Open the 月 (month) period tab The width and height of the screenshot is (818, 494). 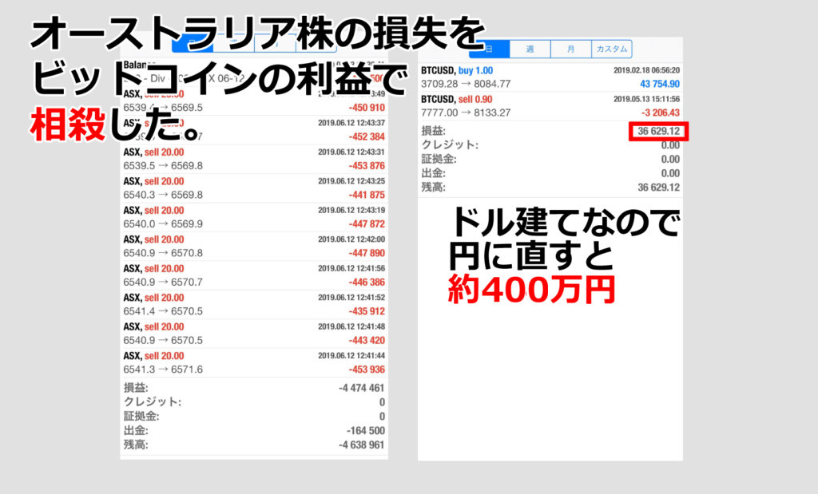(x=570, y=49)
